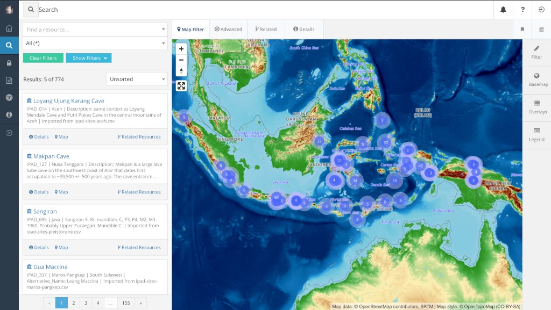Viewport: 551px width, 310px height.
Task: Open the Filter pencil tool
Action: [536, 53]
